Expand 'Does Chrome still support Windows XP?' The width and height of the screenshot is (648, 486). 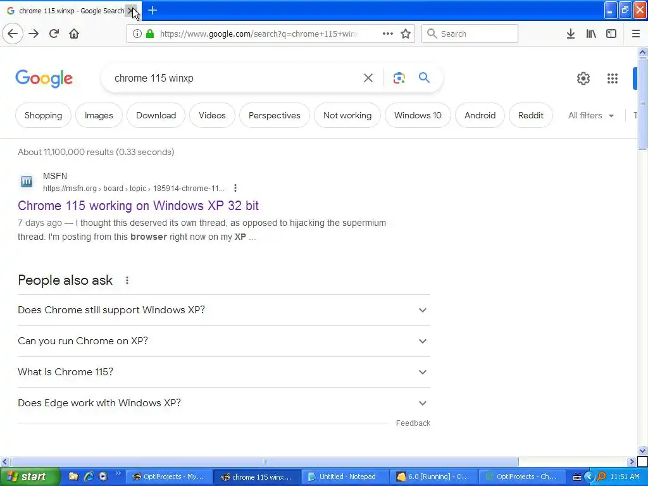224,310
